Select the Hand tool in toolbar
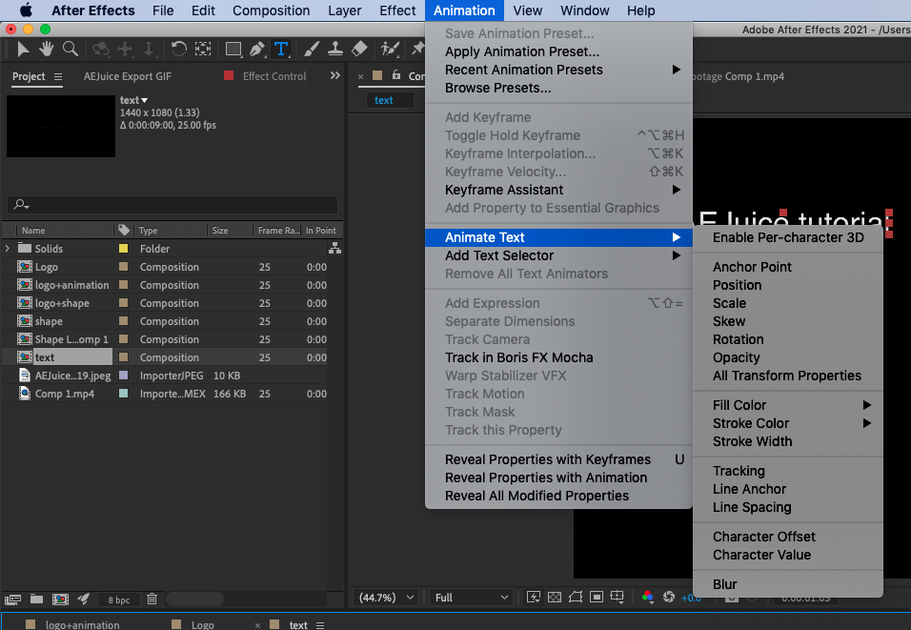The image size is (911, 630). point(47,49)
